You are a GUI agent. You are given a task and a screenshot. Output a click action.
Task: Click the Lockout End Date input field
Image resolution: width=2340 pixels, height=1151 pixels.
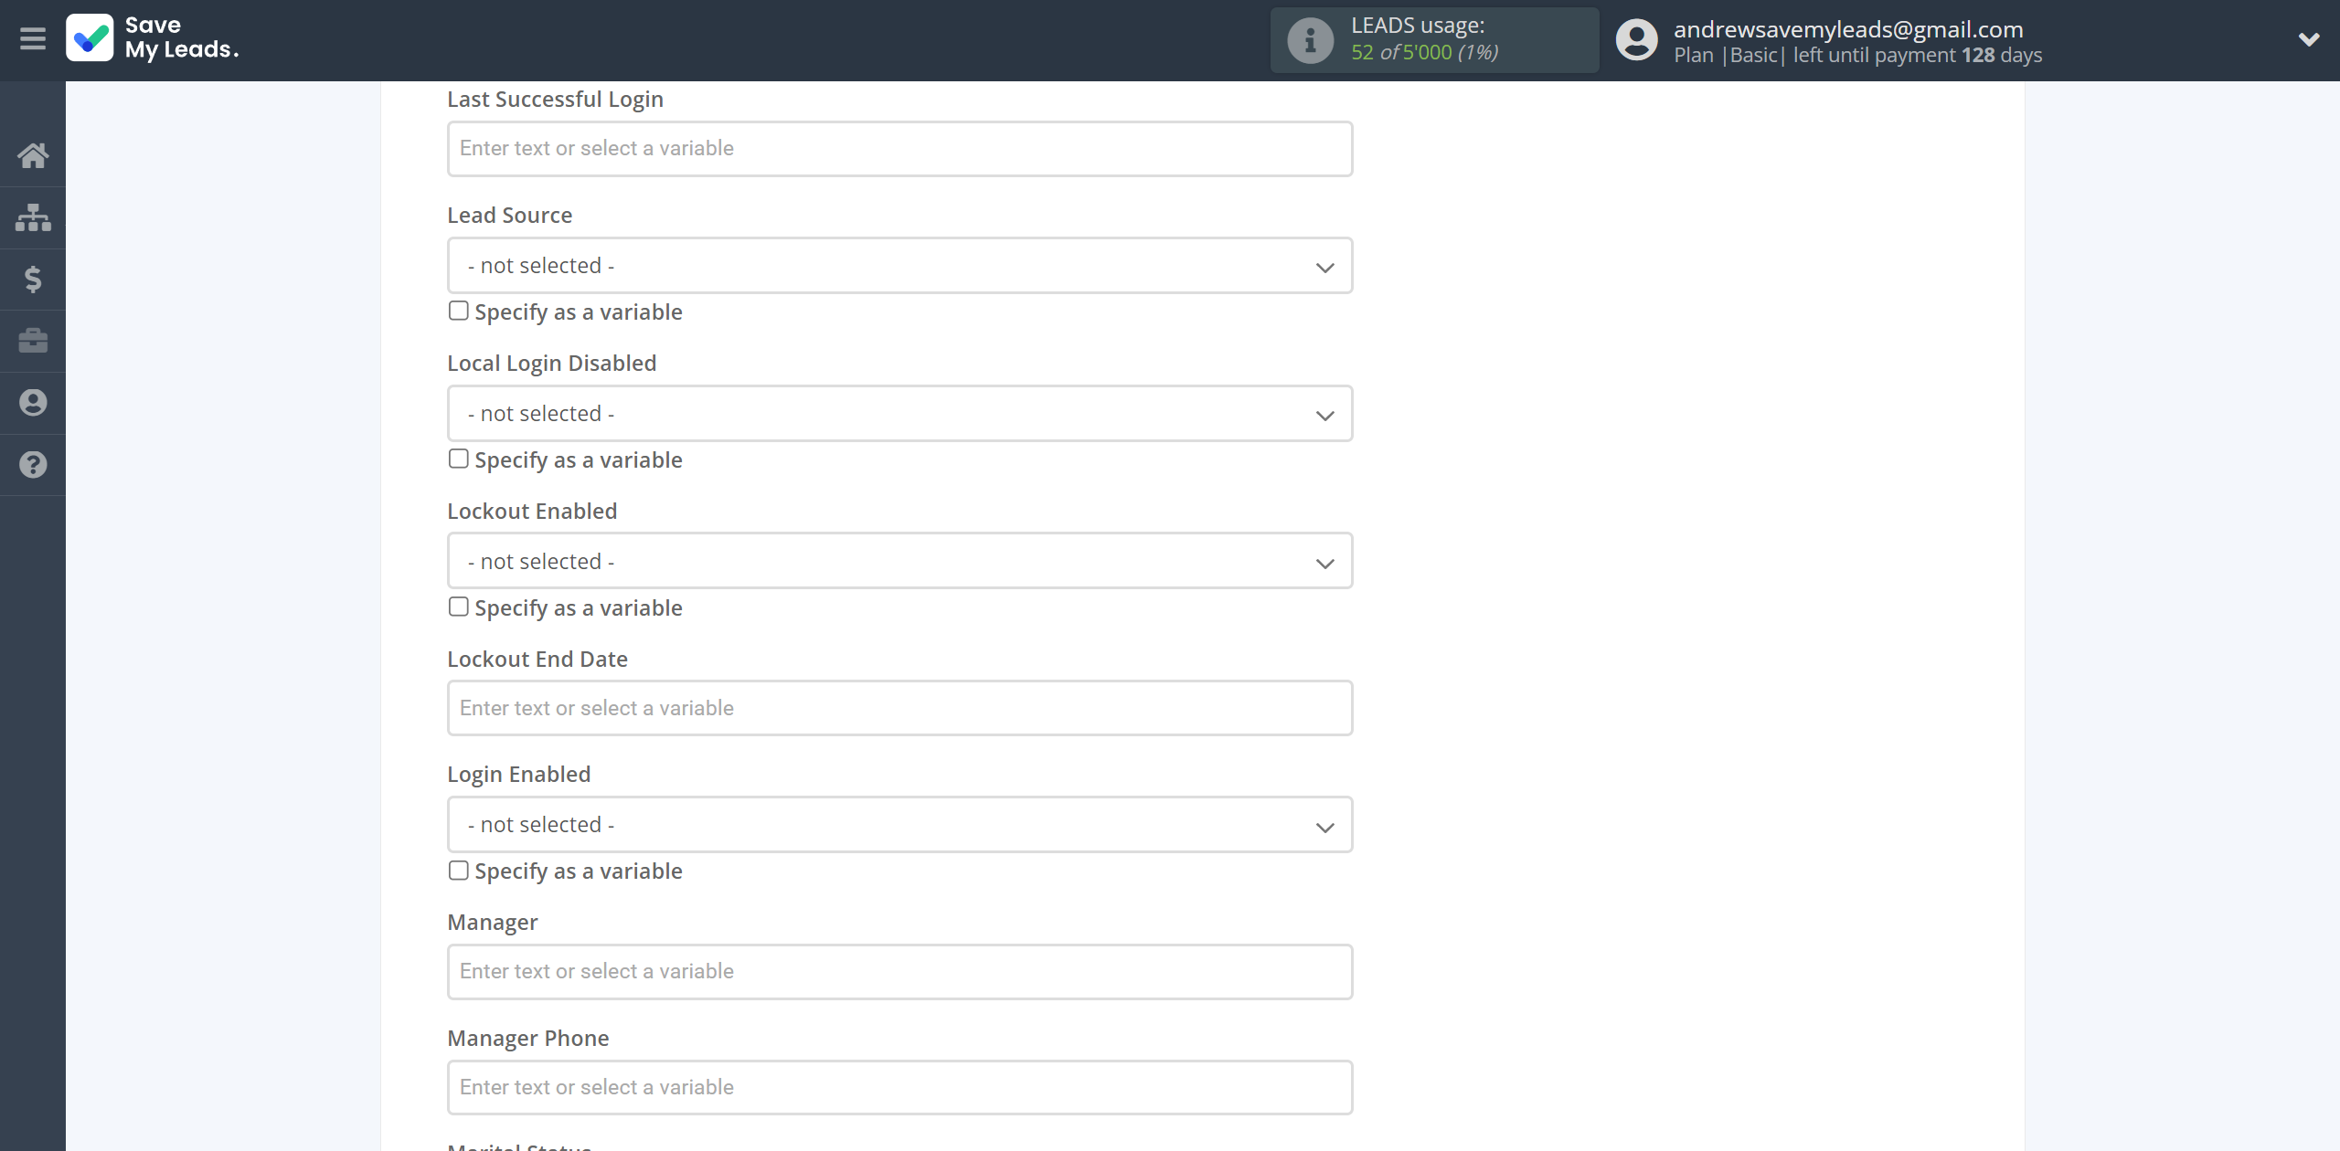[899, 707]
